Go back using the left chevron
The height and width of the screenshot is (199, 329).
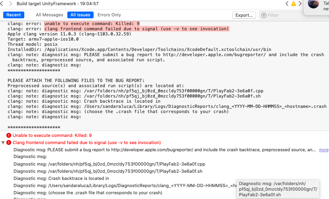click(x=2, y=4)
